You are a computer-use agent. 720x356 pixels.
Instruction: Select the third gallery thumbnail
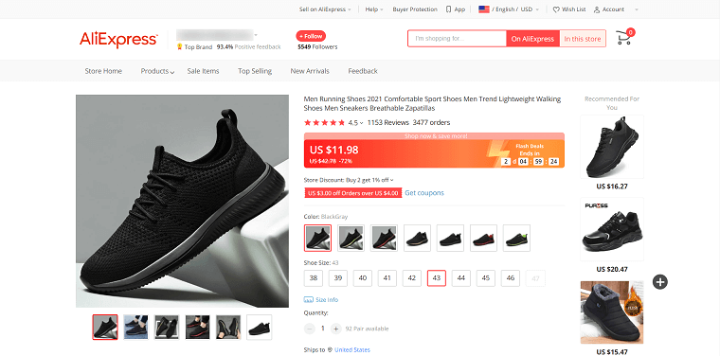(x=167, y=327)
